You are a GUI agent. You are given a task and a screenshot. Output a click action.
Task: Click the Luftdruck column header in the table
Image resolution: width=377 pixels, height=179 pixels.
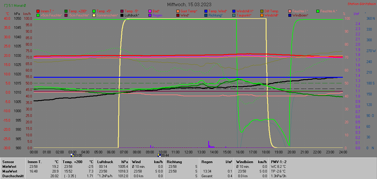click(105, 162)
